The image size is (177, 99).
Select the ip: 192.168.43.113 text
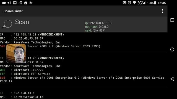[98, 23]
